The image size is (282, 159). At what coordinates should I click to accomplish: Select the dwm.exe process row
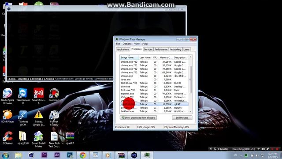154,87
